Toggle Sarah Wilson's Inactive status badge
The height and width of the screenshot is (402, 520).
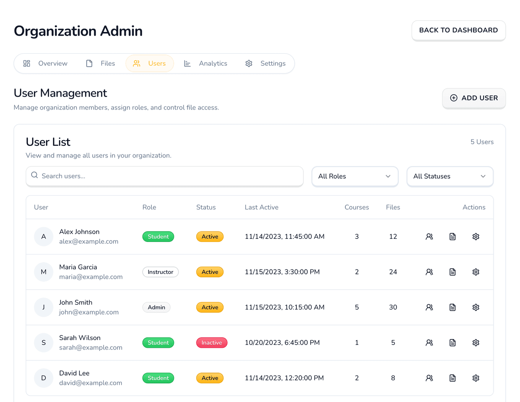[211, 342]
